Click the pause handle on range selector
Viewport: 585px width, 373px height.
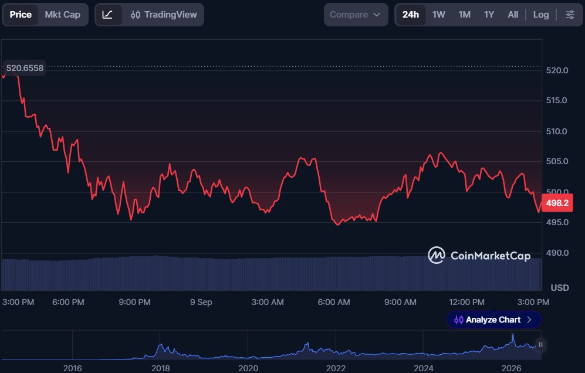point(540,345)
